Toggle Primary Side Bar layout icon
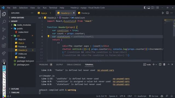Viewport: 175px width, 98px height. click(x=145, y=8)
